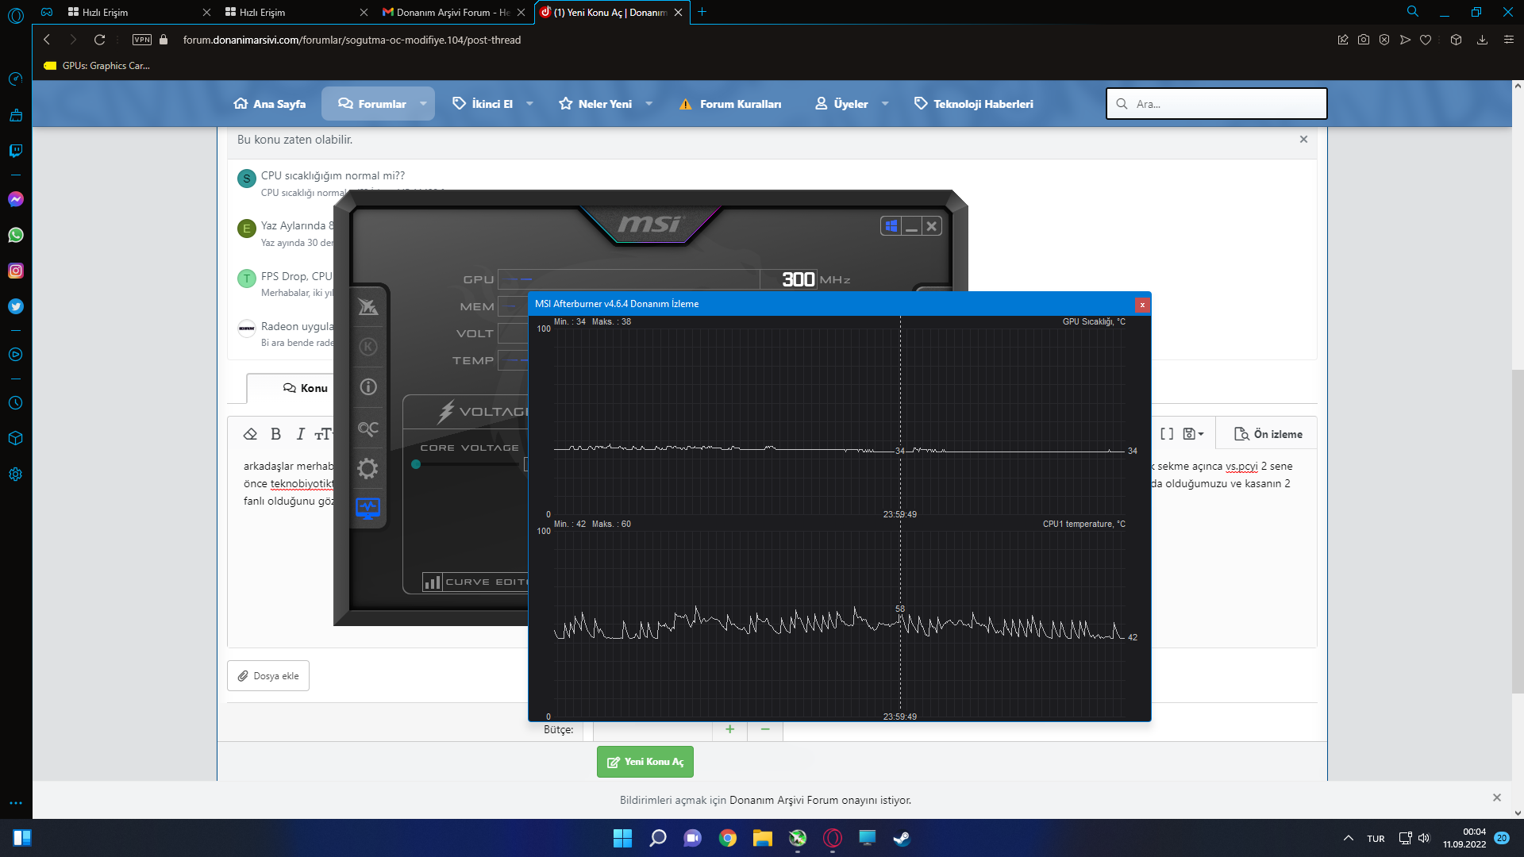
Task: Click the core voltage slider handle
Action: point(416,465)
